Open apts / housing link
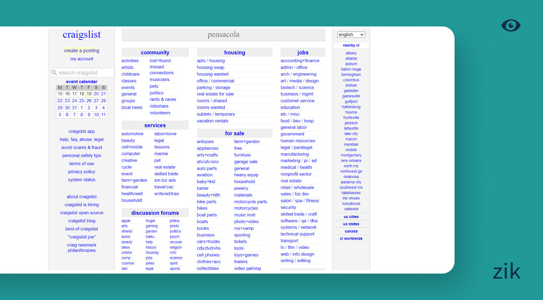Viewport: 543px width, 300px height. pyautogui.click(x=211, y=61)
